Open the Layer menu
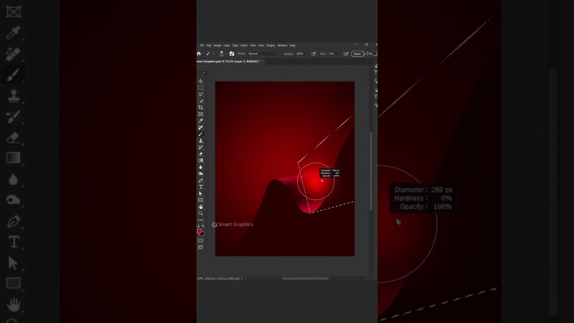 [226, 45]
